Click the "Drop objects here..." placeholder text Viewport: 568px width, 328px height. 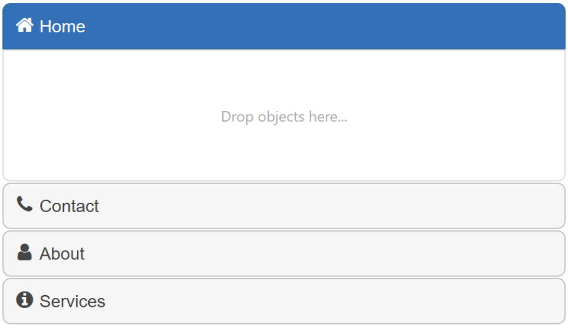pos(284,117)
